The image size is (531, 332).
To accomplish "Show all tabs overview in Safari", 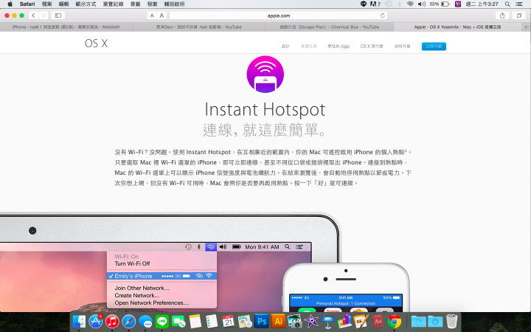I will tap(518, 15).
